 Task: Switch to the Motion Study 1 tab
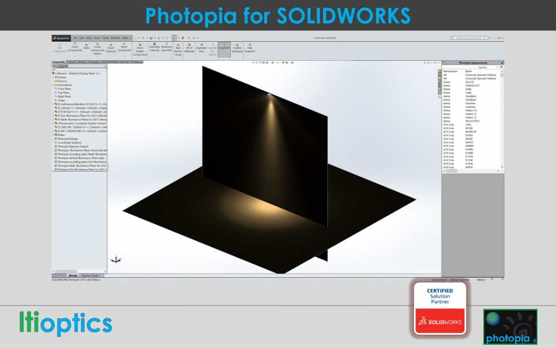(91, 276)
